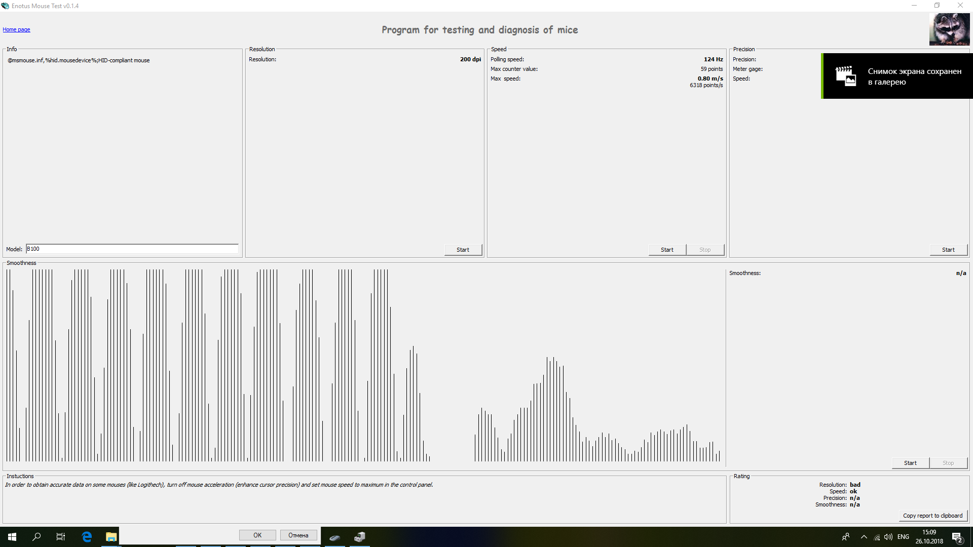Start the Speed test
This screenshot has width=973, height=547.
(x=667, y=250)
